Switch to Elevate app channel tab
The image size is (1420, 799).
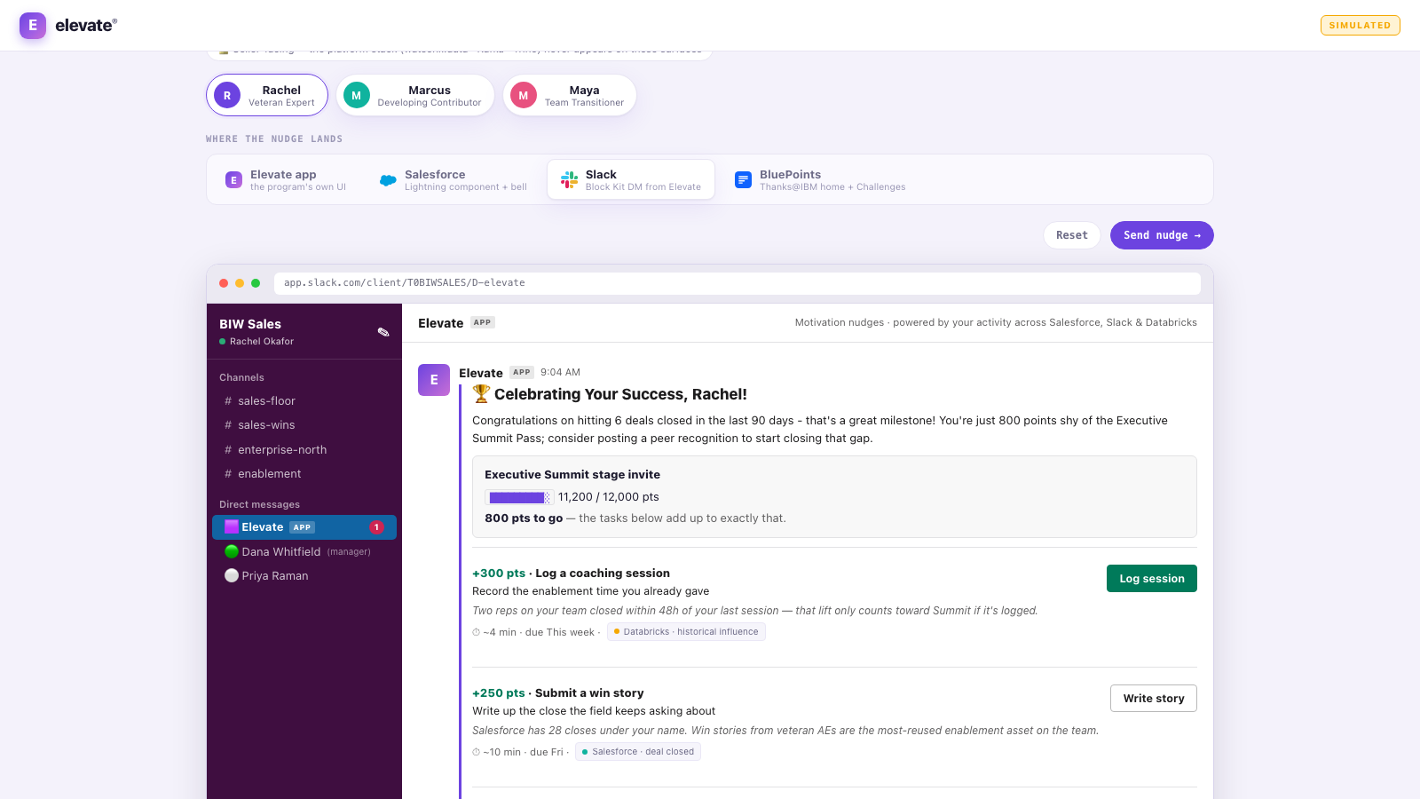(x=286, y=180)
